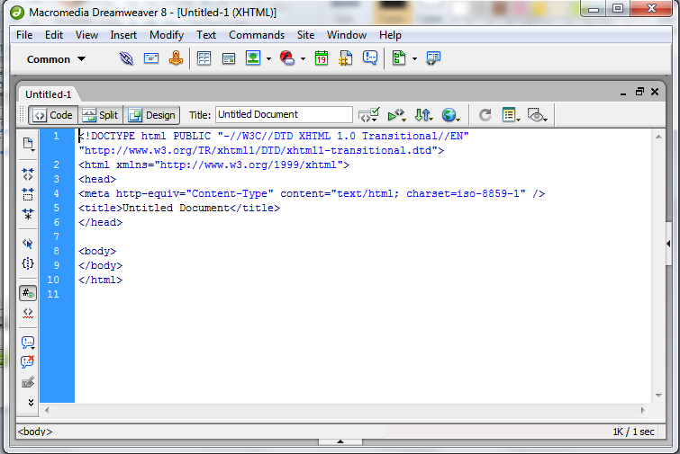Open the Debug in Browser menu icon
Screen dimensions: 680x454
396,115
